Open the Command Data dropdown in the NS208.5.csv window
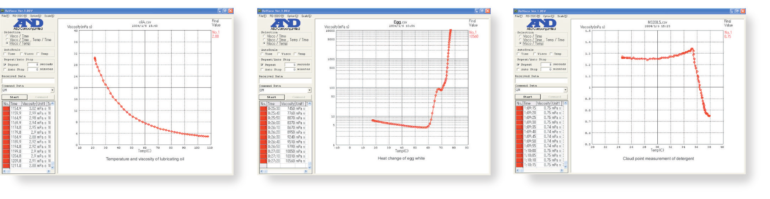Screen dimensions: 770x199 [x=565, y=90]
